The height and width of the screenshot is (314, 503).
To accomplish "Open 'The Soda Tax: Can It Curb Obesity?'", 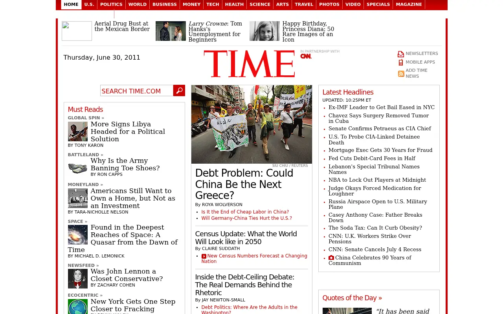I will tap(375, 228).
